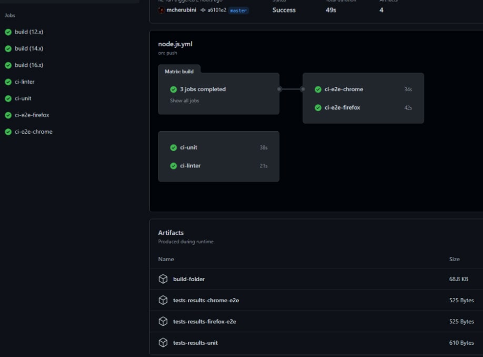Click the package icon beside build-folder

coord(163,279)
